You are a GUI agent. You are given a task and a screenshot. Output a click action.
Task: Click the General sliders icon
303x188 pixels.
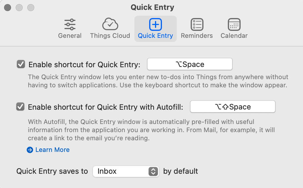coord(70,24)
